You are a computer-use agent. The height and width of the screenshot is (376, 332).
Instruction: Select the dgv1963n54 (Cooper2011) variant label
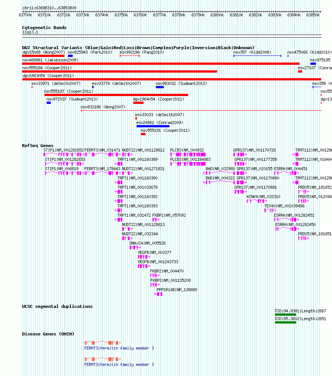coord(48,76)
